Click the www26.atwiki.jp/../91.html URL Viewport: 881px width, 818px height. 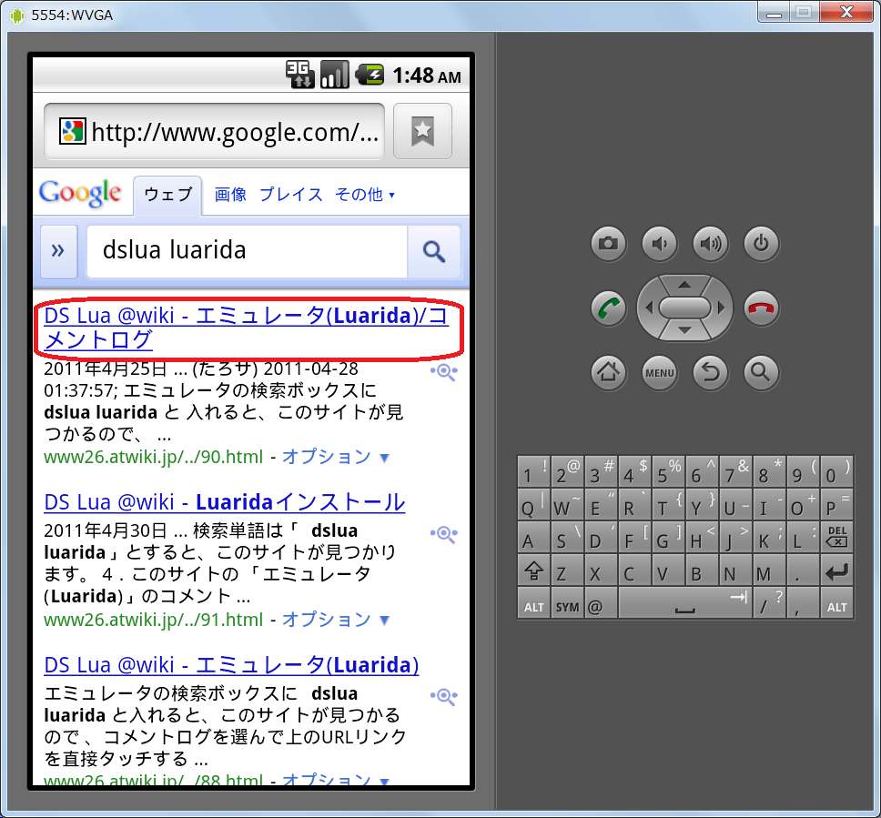[154, 619]
